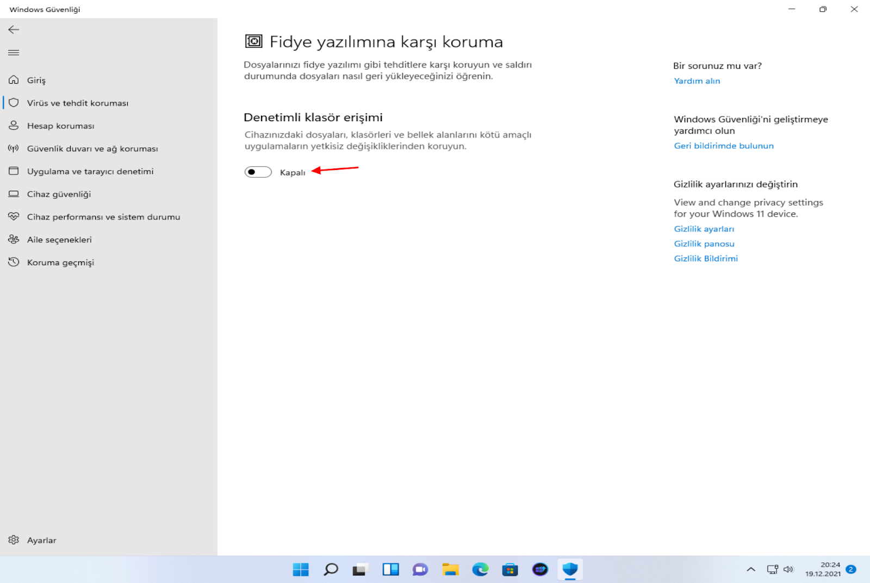Click the person icon for Hesap koruması
Image resolution: width=870 pixels, height=583 pixels.
[x=14, y=126]
